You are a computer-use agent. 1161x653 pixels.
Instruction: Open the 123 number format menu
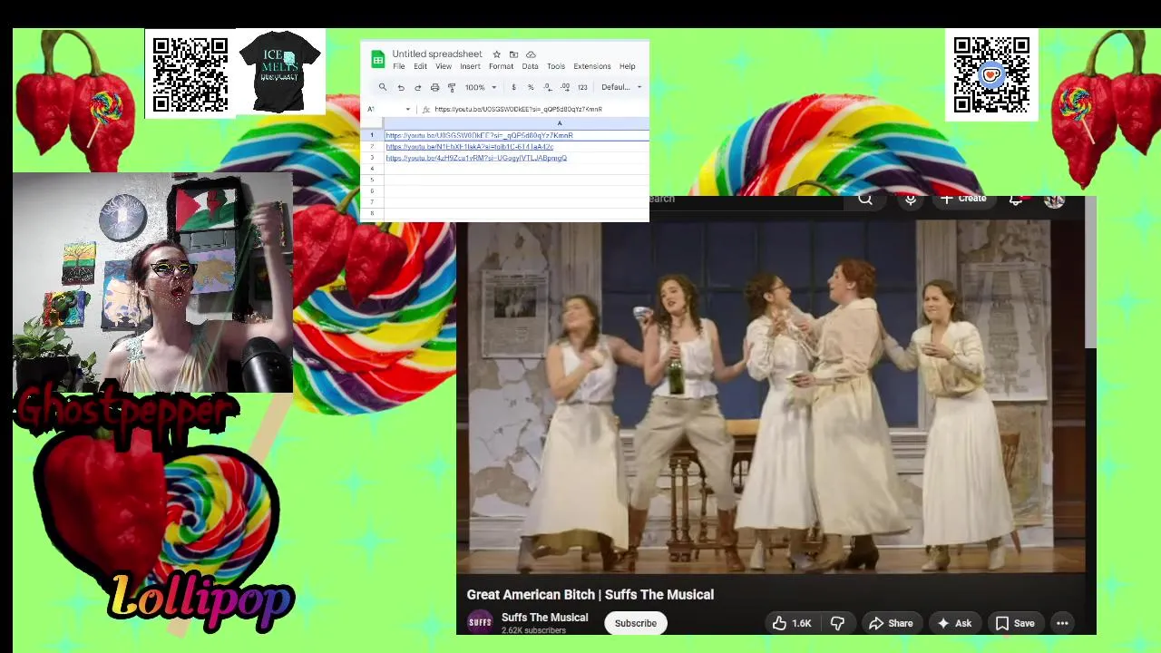tap(582, 87)
